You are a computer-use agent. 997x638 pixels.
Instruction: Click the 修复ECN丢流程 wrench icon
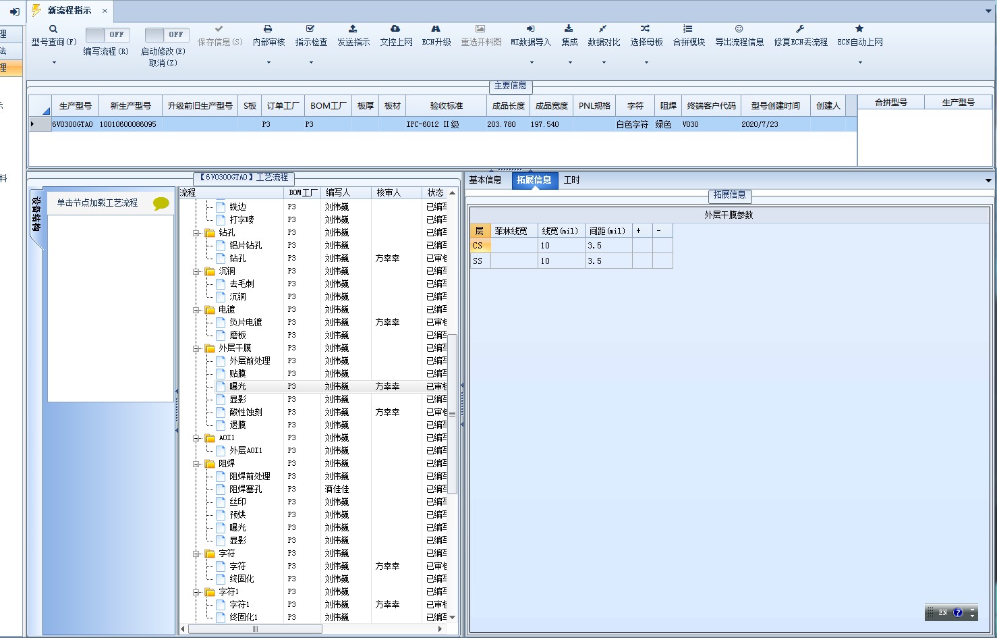point(800,29)
